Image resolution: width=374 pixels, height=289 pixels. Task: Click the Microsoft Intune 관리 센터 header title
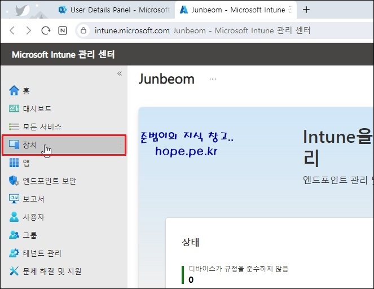63,55
